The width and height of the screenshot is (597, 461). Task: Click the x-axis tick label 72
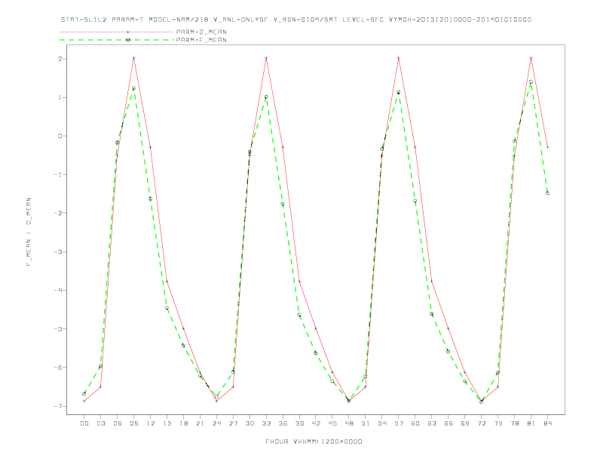pyautogui.click(x=481, y=423)
